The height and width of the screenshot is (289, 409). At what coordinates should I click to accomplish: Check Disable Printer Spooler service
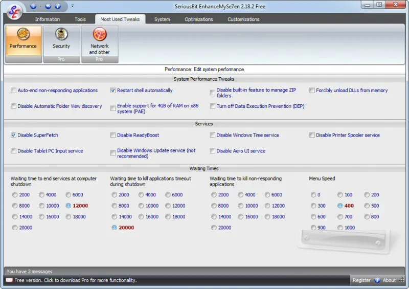coord(312,135)
